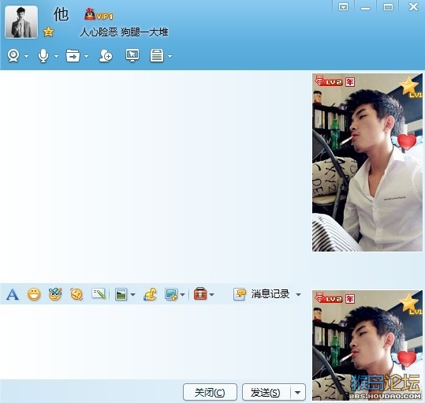Expand send file options arrow
This screenshot has width=425, height=403.
[x=86, y=56]
